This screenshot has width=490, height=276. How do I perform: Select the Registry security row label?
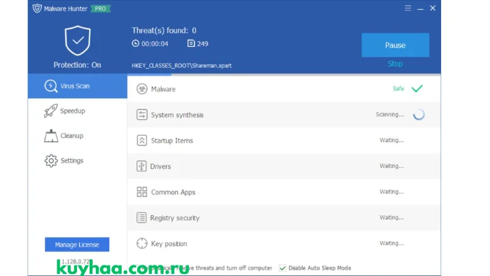[x=175, y=218]
